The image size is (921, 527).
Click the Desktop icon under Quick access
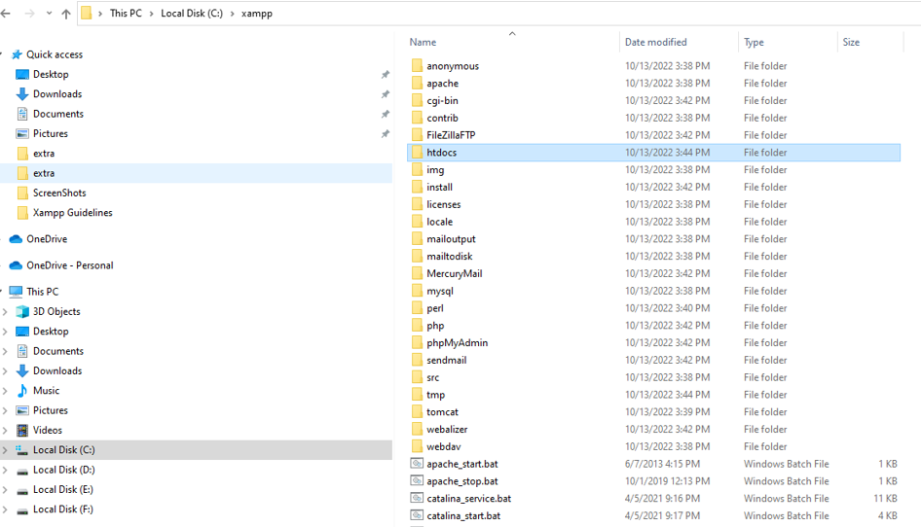[x=22, y=75]
